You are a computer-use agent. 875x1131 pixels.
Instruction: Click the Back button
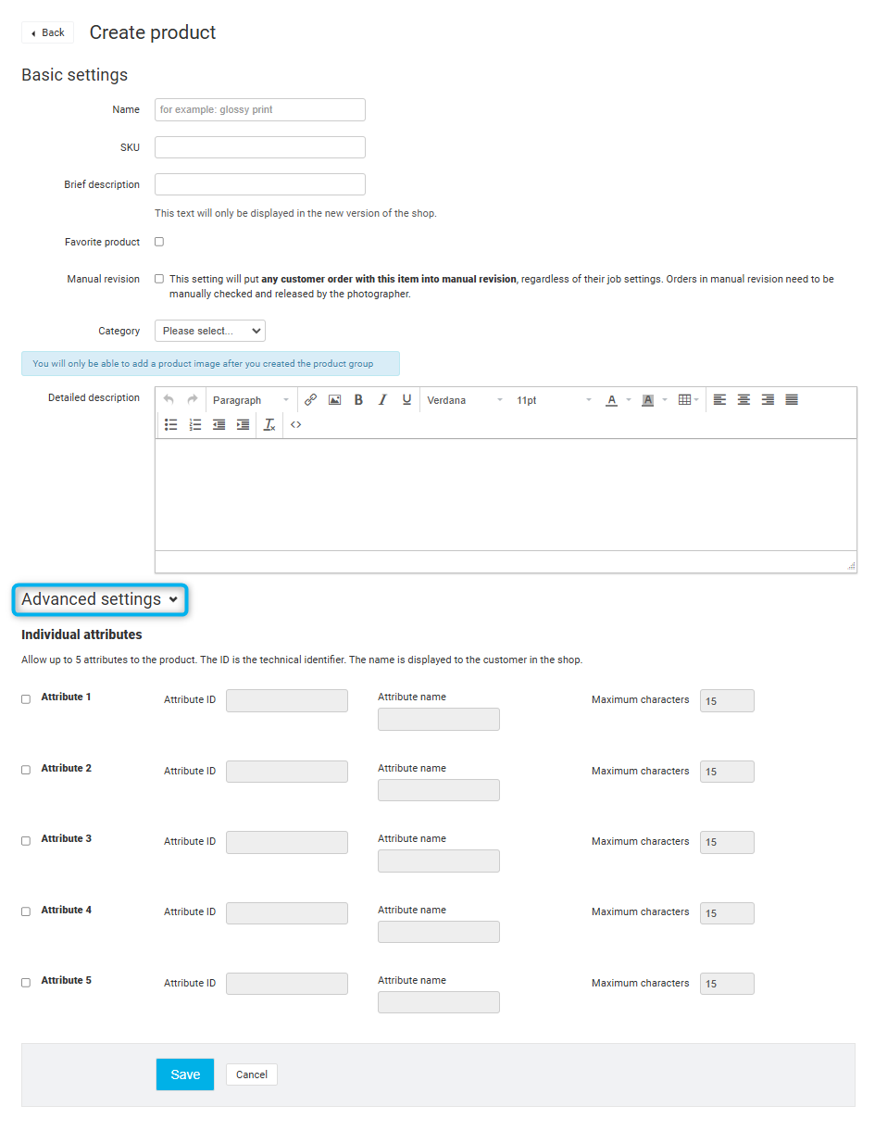click(x=47, y=32)
